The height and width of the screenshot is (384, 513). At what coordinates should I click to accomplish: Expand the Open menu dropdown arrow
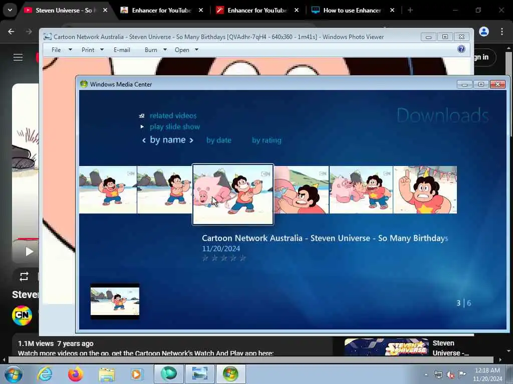196,50
